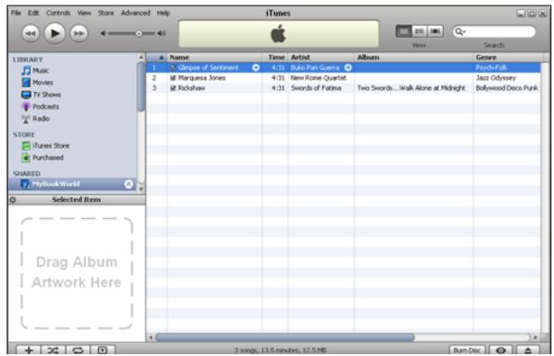This screenshot has height=356, width=554.
Task: Toggle checkbox for Glimpse of Sentiment
Action: 172,68
